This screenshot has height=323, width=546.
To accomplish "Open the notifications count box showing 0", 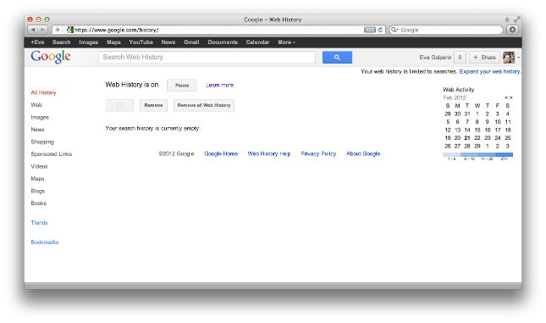I will pos(460,57).
